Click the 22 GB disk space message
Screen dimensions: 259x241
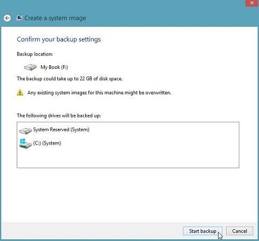click(x=70, y=79)
